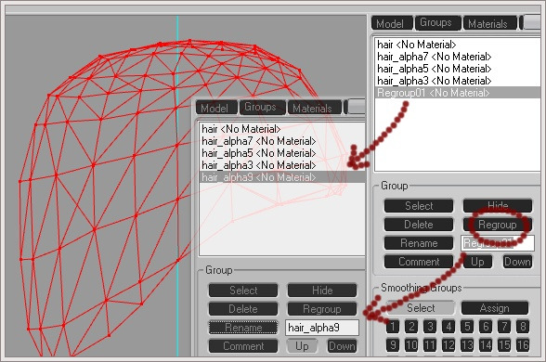The height and width of the screenshot is (362, 546).
Task: Click the Regroup01 name field under the circle
Action: [498, 243]
